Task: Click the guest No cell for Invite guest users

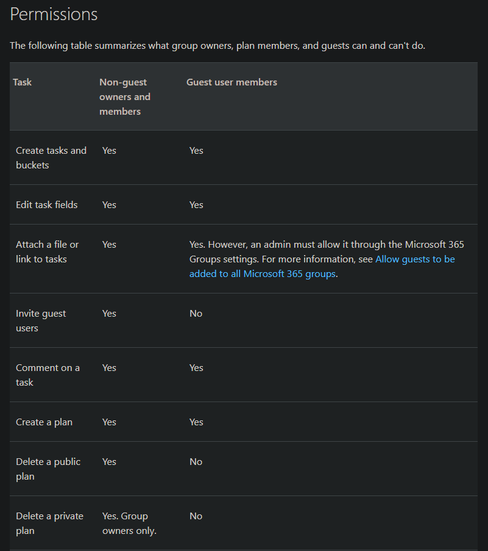Action: coord(196,313)
